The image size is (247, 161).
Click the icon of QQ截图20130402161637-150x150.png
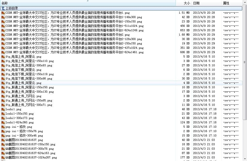coord(3,144)
